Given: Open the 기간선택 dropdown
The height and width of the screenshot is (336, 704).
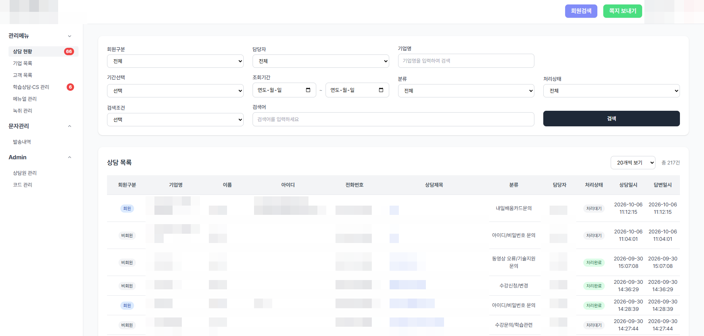Looking at the screenshot, I should [175, 91].
